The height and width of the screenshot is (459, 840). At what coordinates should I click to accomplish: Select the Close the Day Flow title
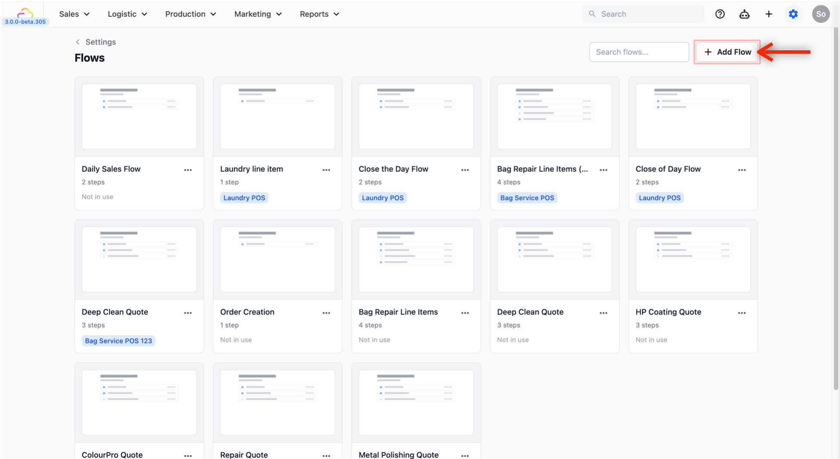coord(393,169)
